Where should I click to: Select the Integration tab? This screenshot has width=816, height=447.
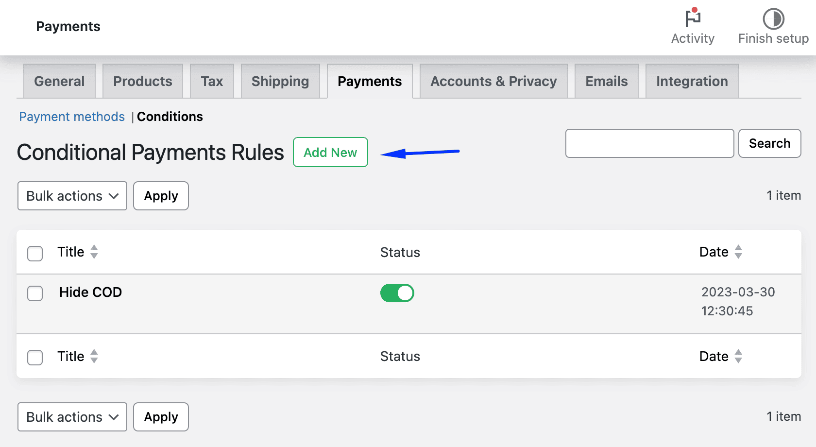pos(692,81)
